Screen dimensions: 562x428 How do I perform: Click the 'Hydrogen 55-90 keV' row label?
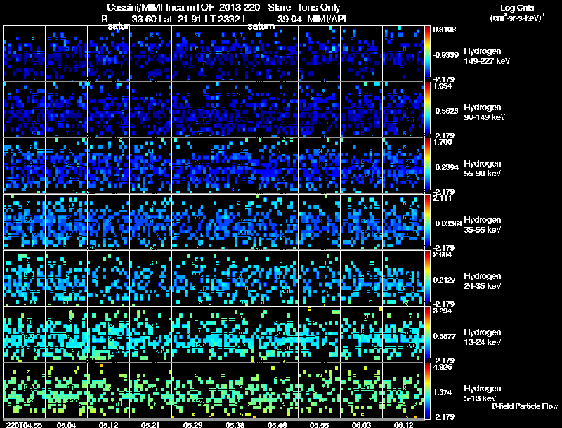tap(483, 169)
